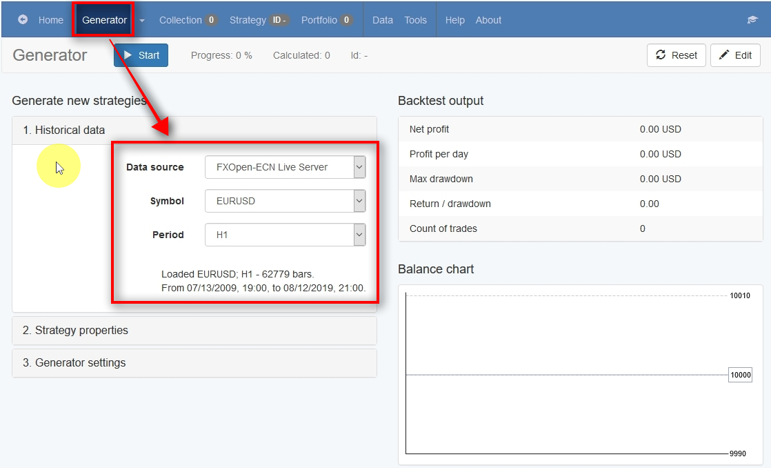Open the Tools menu item
771x468 pixels.
point(415,20)
